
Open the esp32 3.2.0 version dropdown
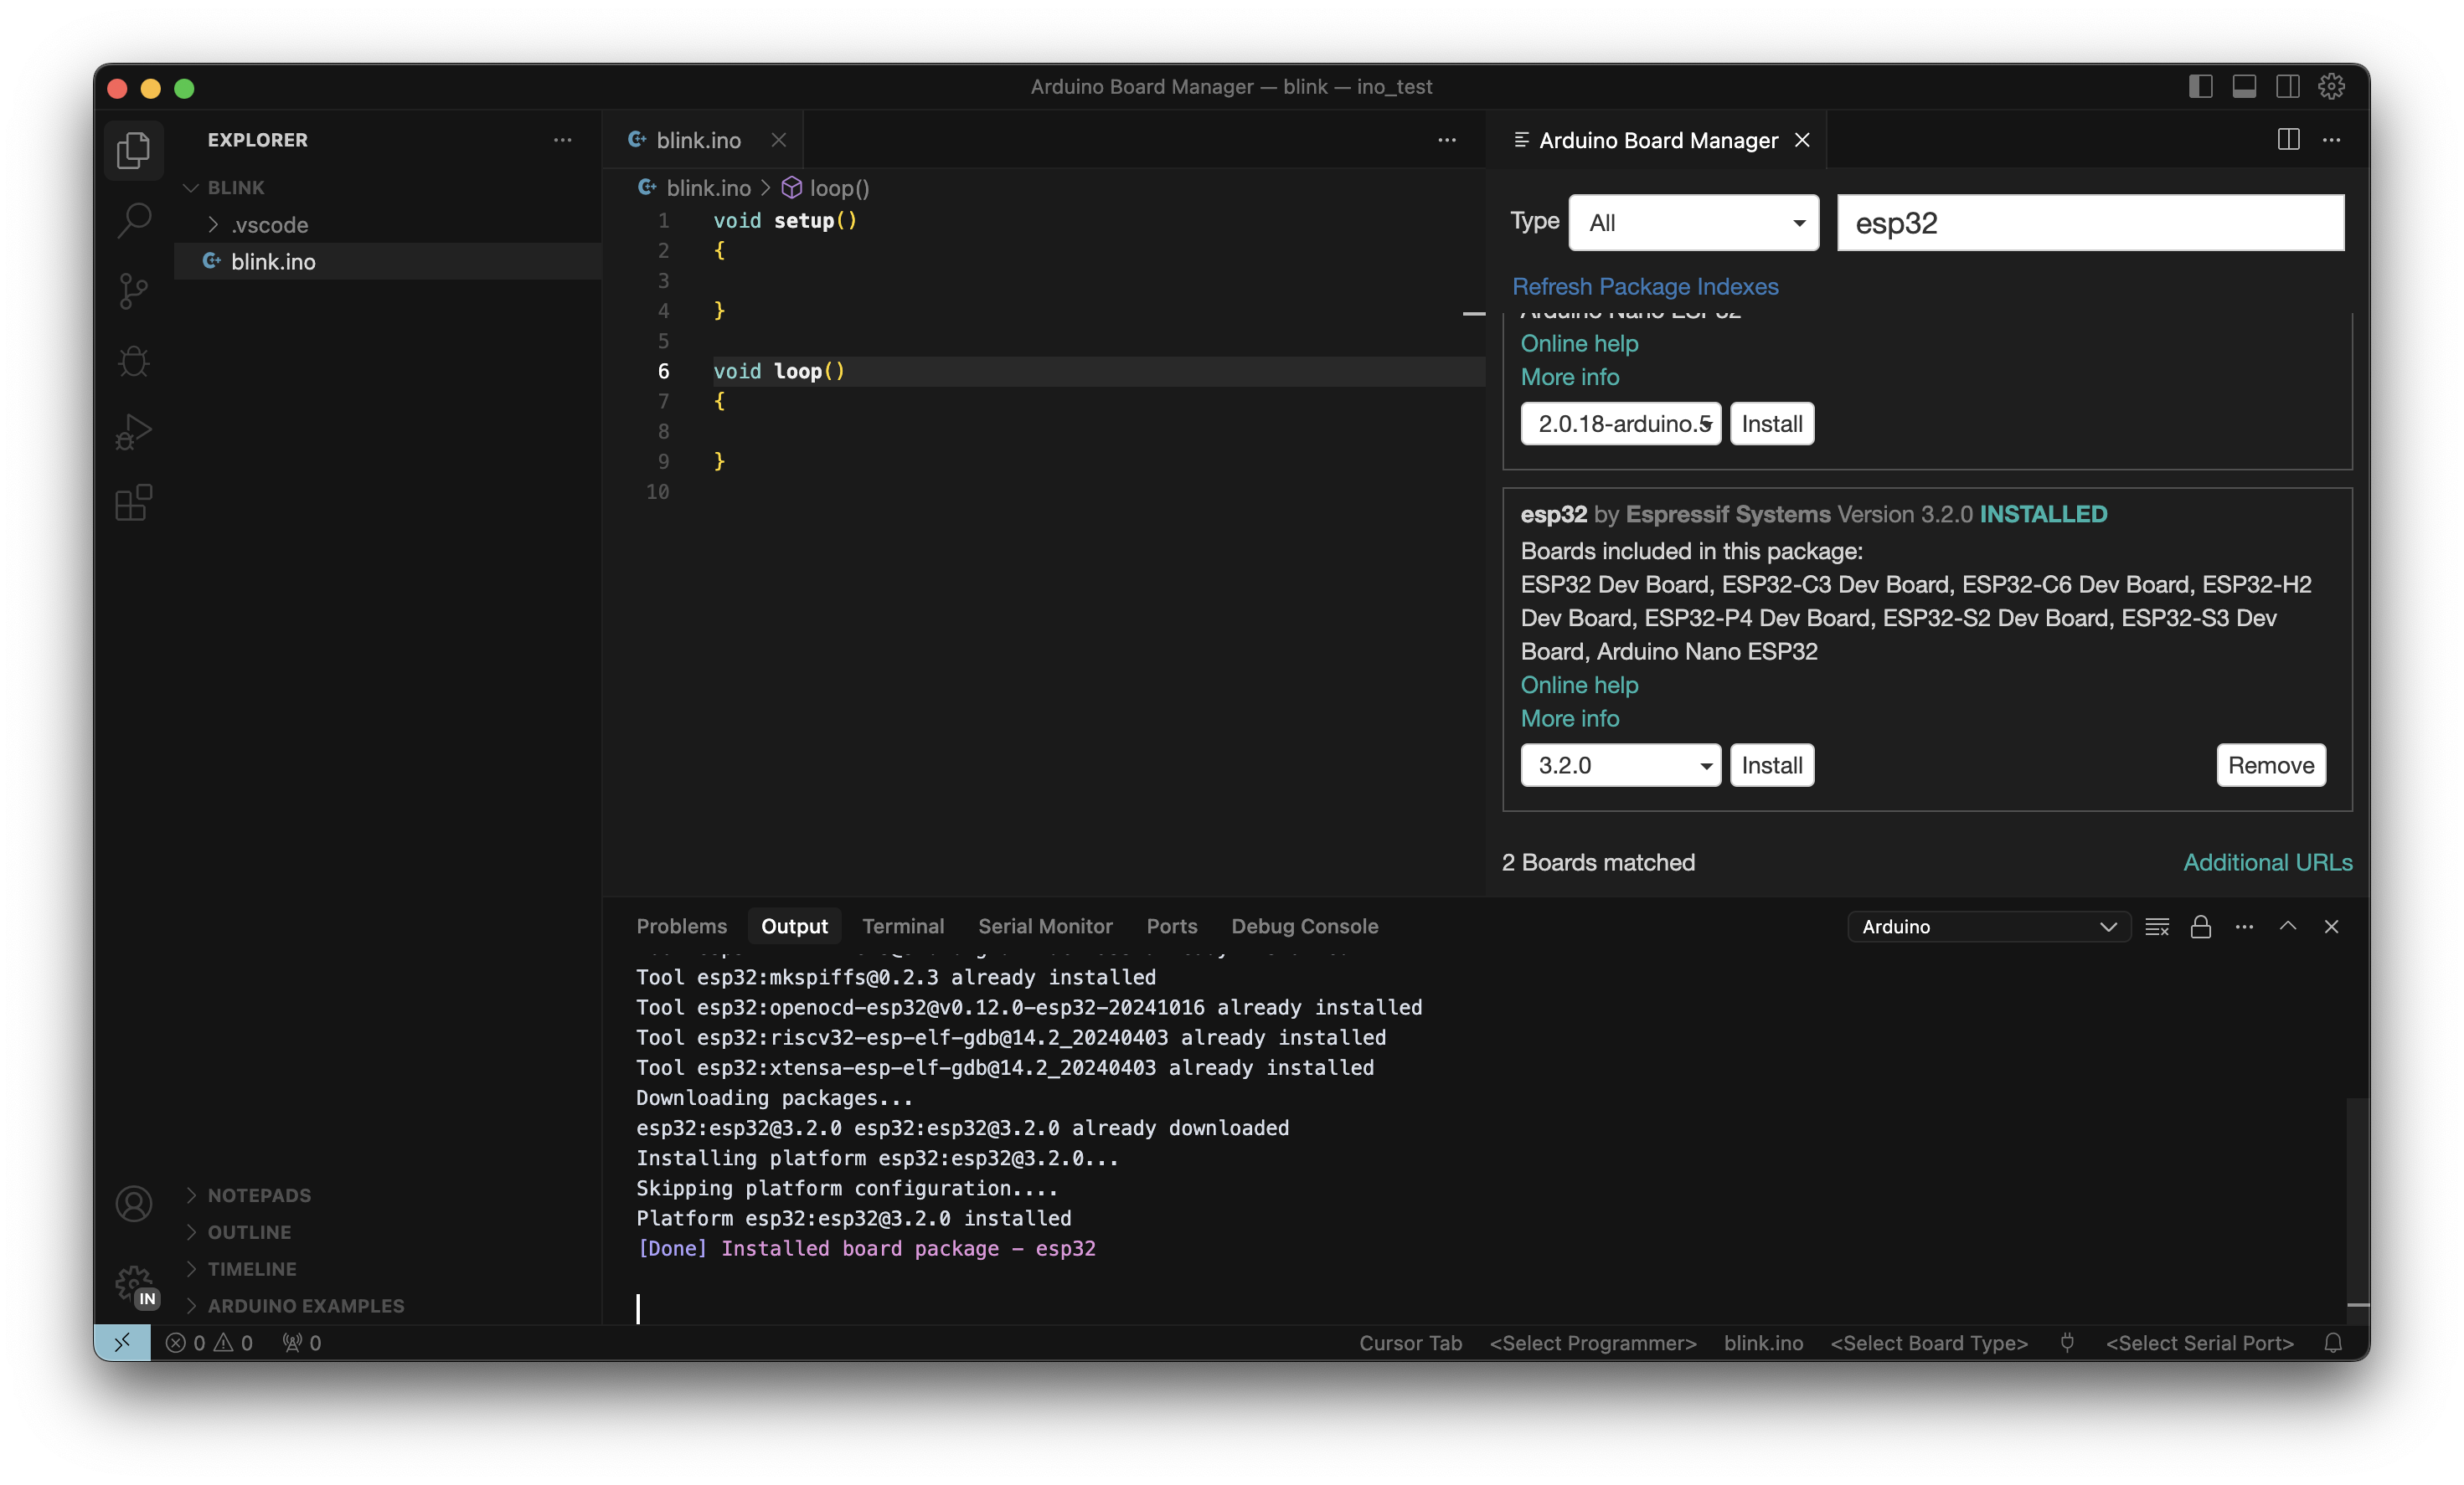(1620, 765)
